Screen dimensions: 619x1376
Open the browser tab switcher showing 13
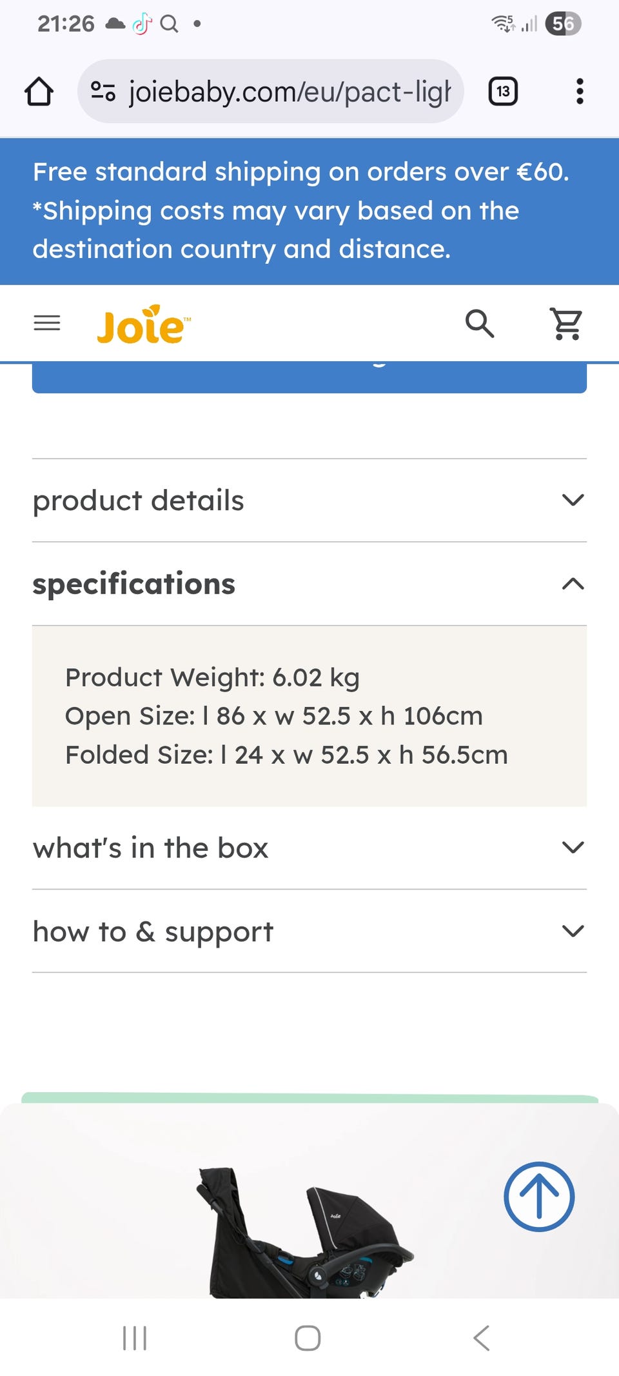503,92
